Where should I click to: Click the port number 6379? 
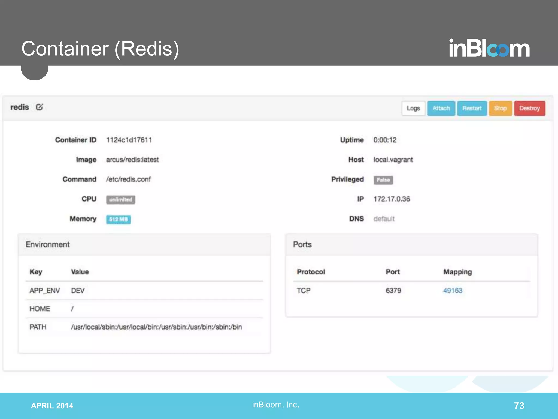(393, 291)
